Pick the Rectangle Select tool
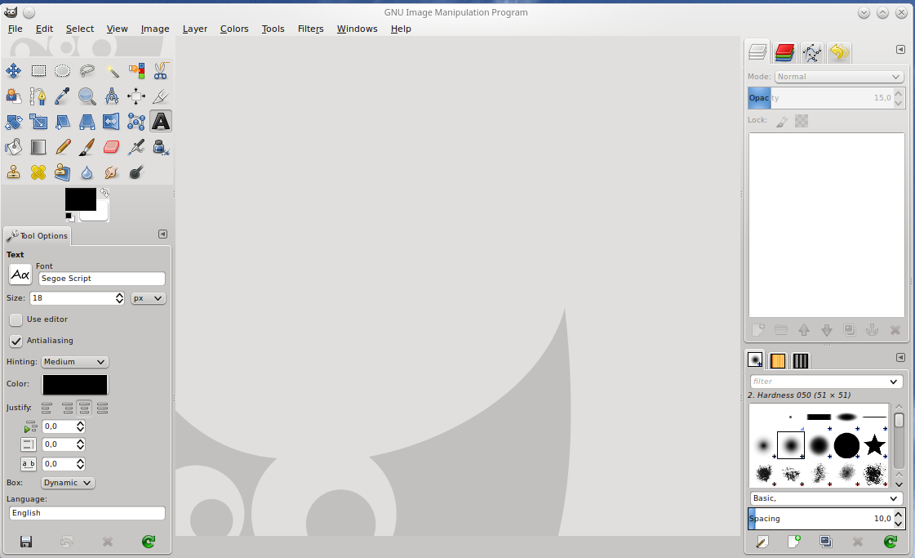This screenshot has height=558, width=915. [x=38, y=71]
